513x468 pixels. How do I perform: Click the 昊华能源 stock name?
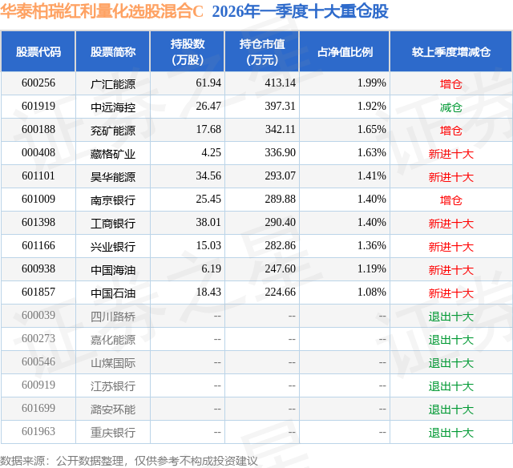(113, 176)
